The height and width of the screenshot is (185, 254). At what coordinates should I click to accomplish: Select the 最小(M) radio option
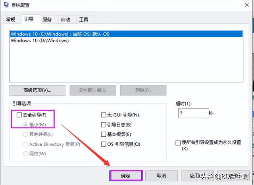pyautogui.click(x=25, y=125)
